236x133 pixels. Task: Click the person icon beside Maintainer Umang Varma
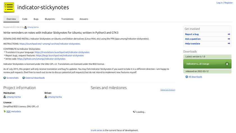tap(5, 97)
